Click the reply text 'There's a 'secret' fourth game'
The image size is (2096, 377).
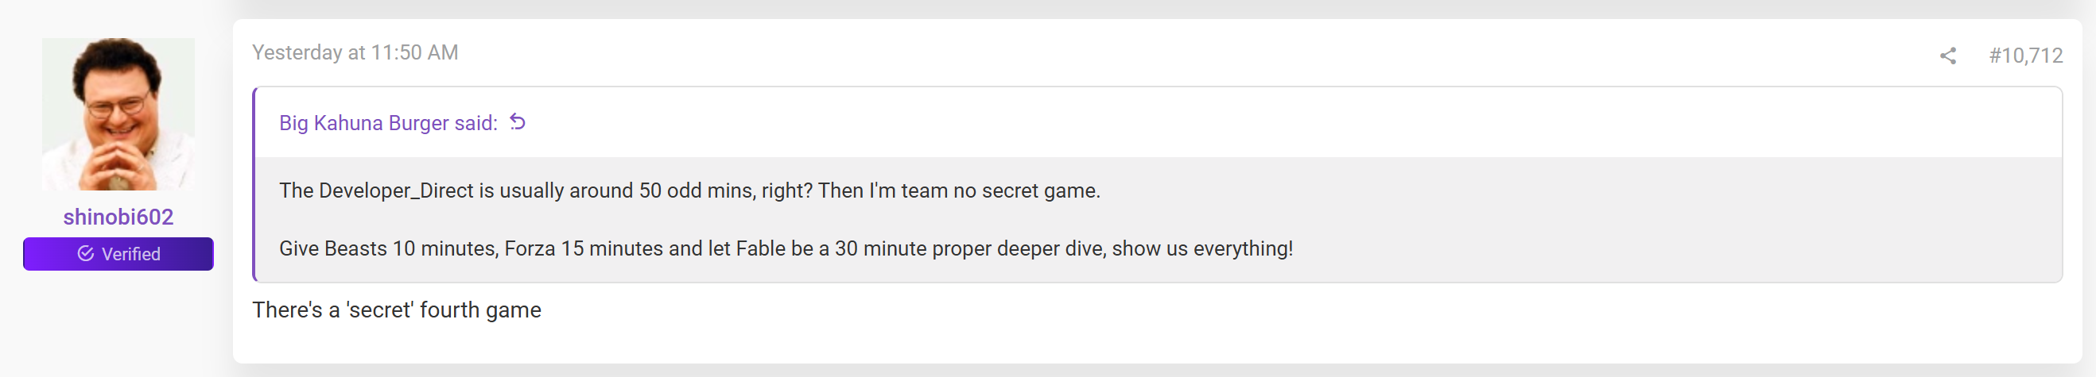pyautogui.click(x=396, y=310)
